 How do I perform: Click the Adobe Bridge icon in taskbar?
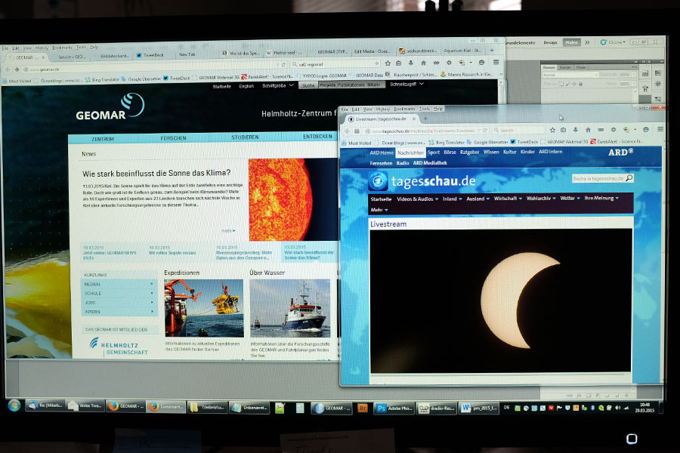(x=362, y=408)
